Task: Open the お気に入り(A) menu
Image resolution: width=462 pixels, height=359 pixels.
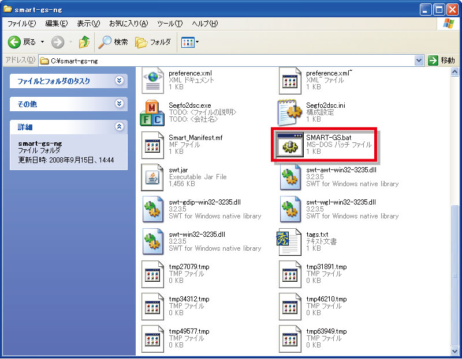Action: pyautogui.click(x=128, y=24)
